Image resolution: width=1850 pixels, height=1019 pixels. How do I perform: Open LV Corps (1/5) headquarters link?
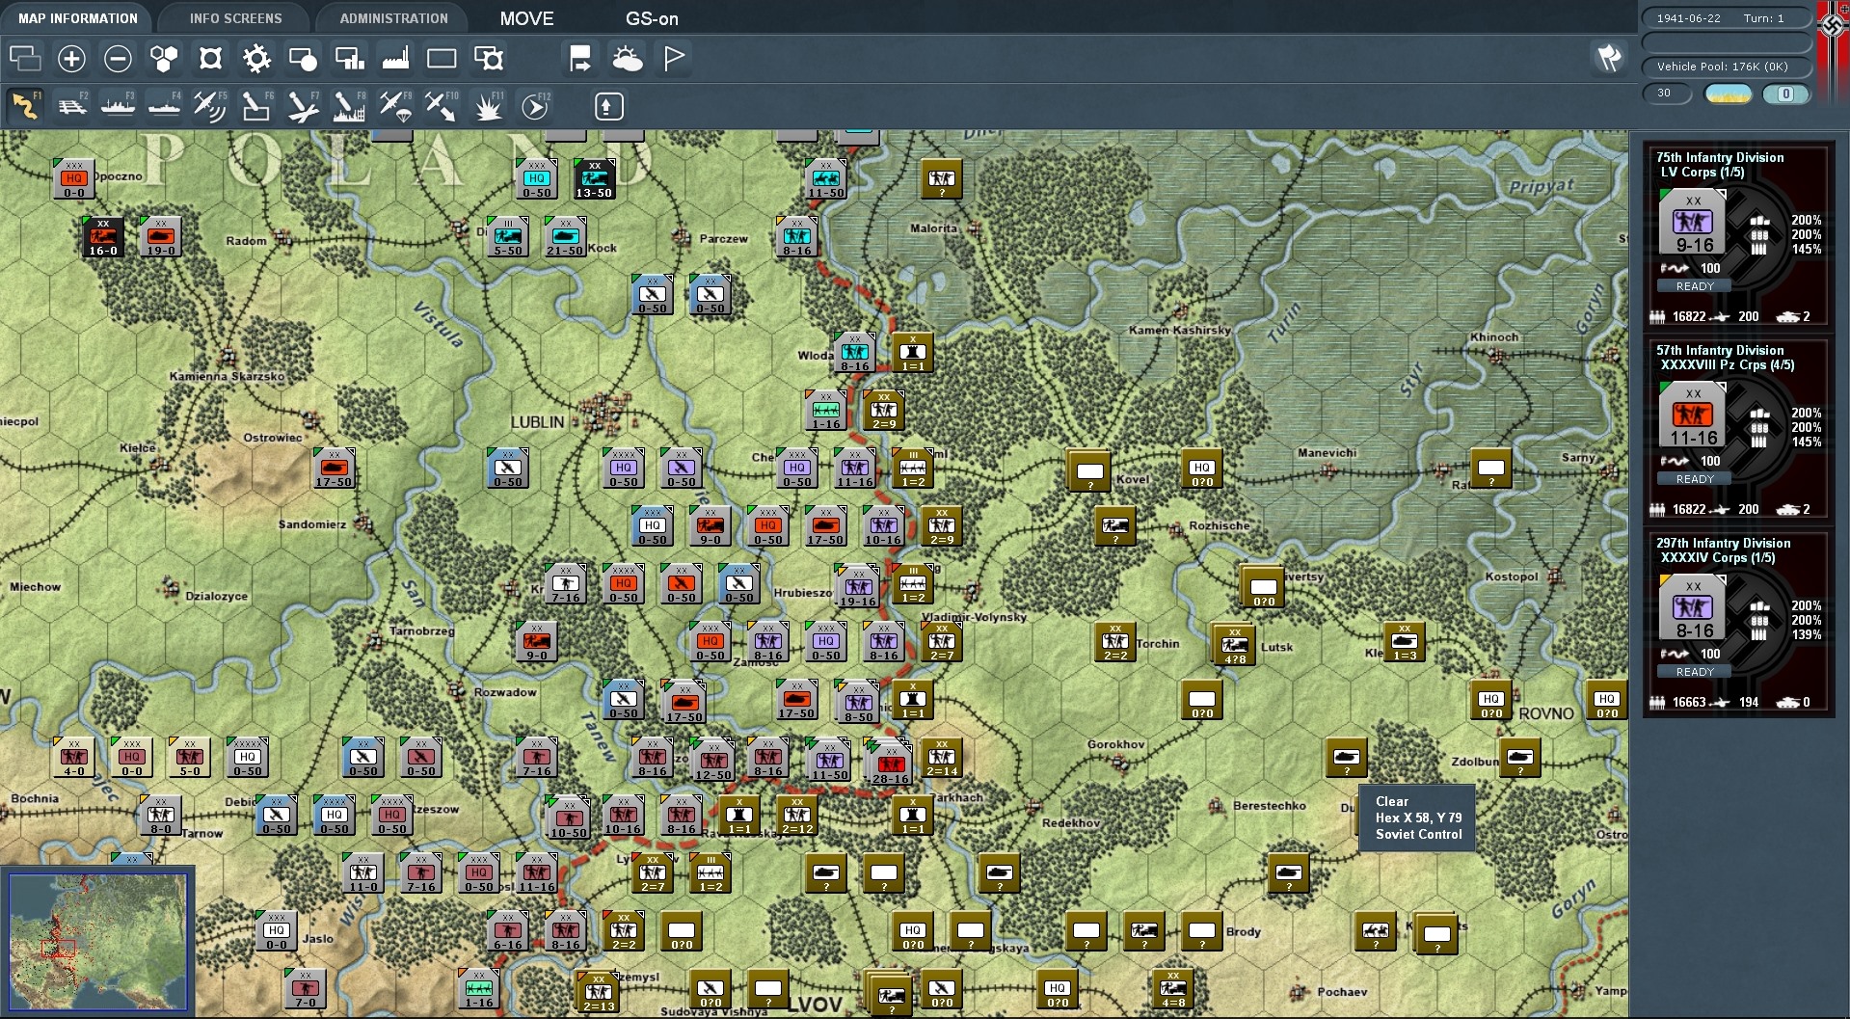coord(1703,173)
